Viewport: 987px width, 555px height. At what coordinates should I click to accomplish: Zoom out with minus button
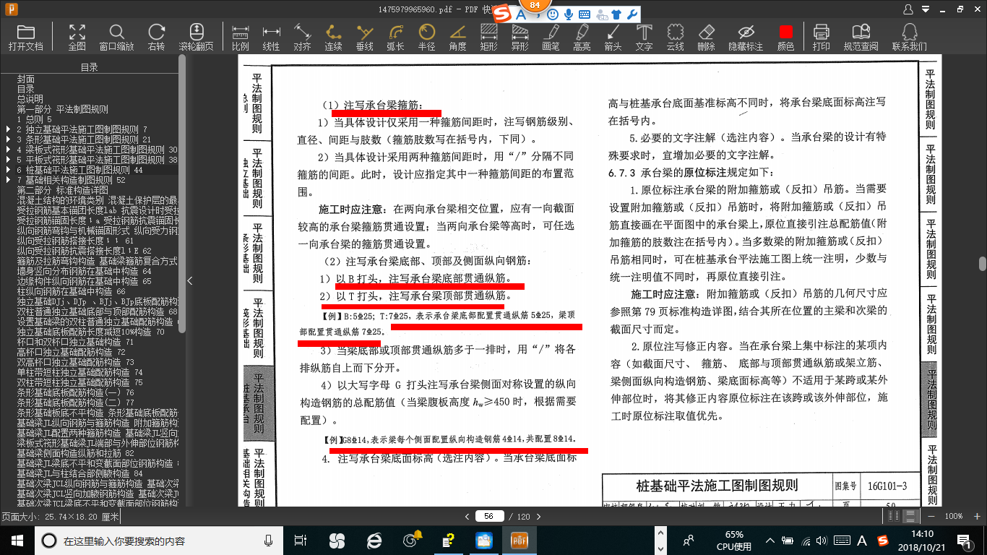point(933,516)
